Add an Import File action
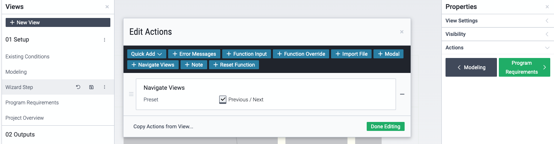Viewport: 554px width, 144px height. click(x=351, y=54)
